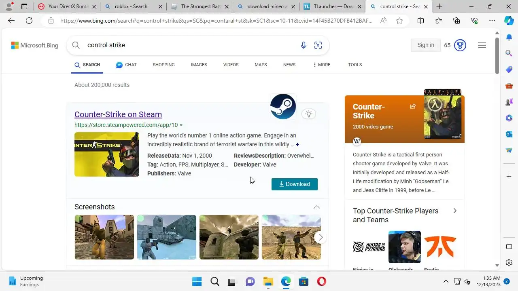This screenshot has height=291, width=518.
Task: Reload the page with refresh icon
Action: click(x=29, y=21)
